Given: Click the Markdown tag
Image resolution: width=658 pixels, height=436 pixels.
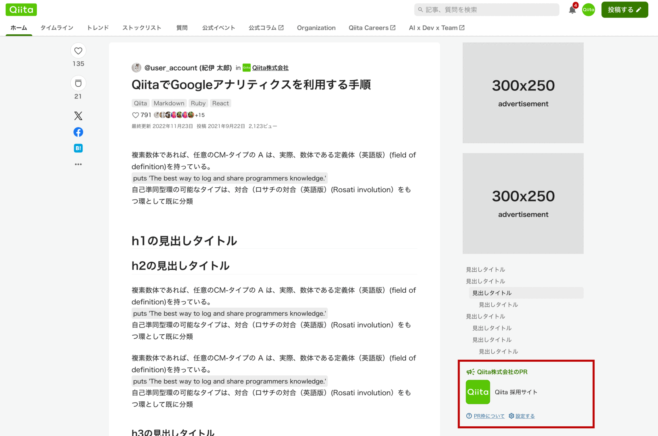Looking at the screenshot, I should 169,103.
